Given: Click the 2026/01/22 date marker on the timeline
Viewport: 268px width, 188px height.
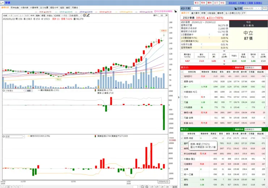Looking at the screenshot, I should [x=163, y=181].
